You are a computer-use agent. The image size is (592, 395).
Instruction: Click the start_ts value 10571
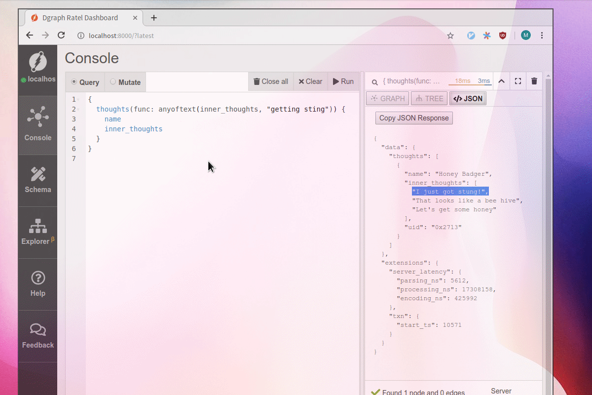click(452, 325)
